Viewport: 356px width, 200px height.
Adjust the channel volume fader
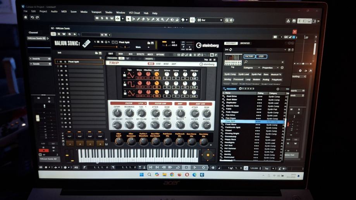point(38,118)
